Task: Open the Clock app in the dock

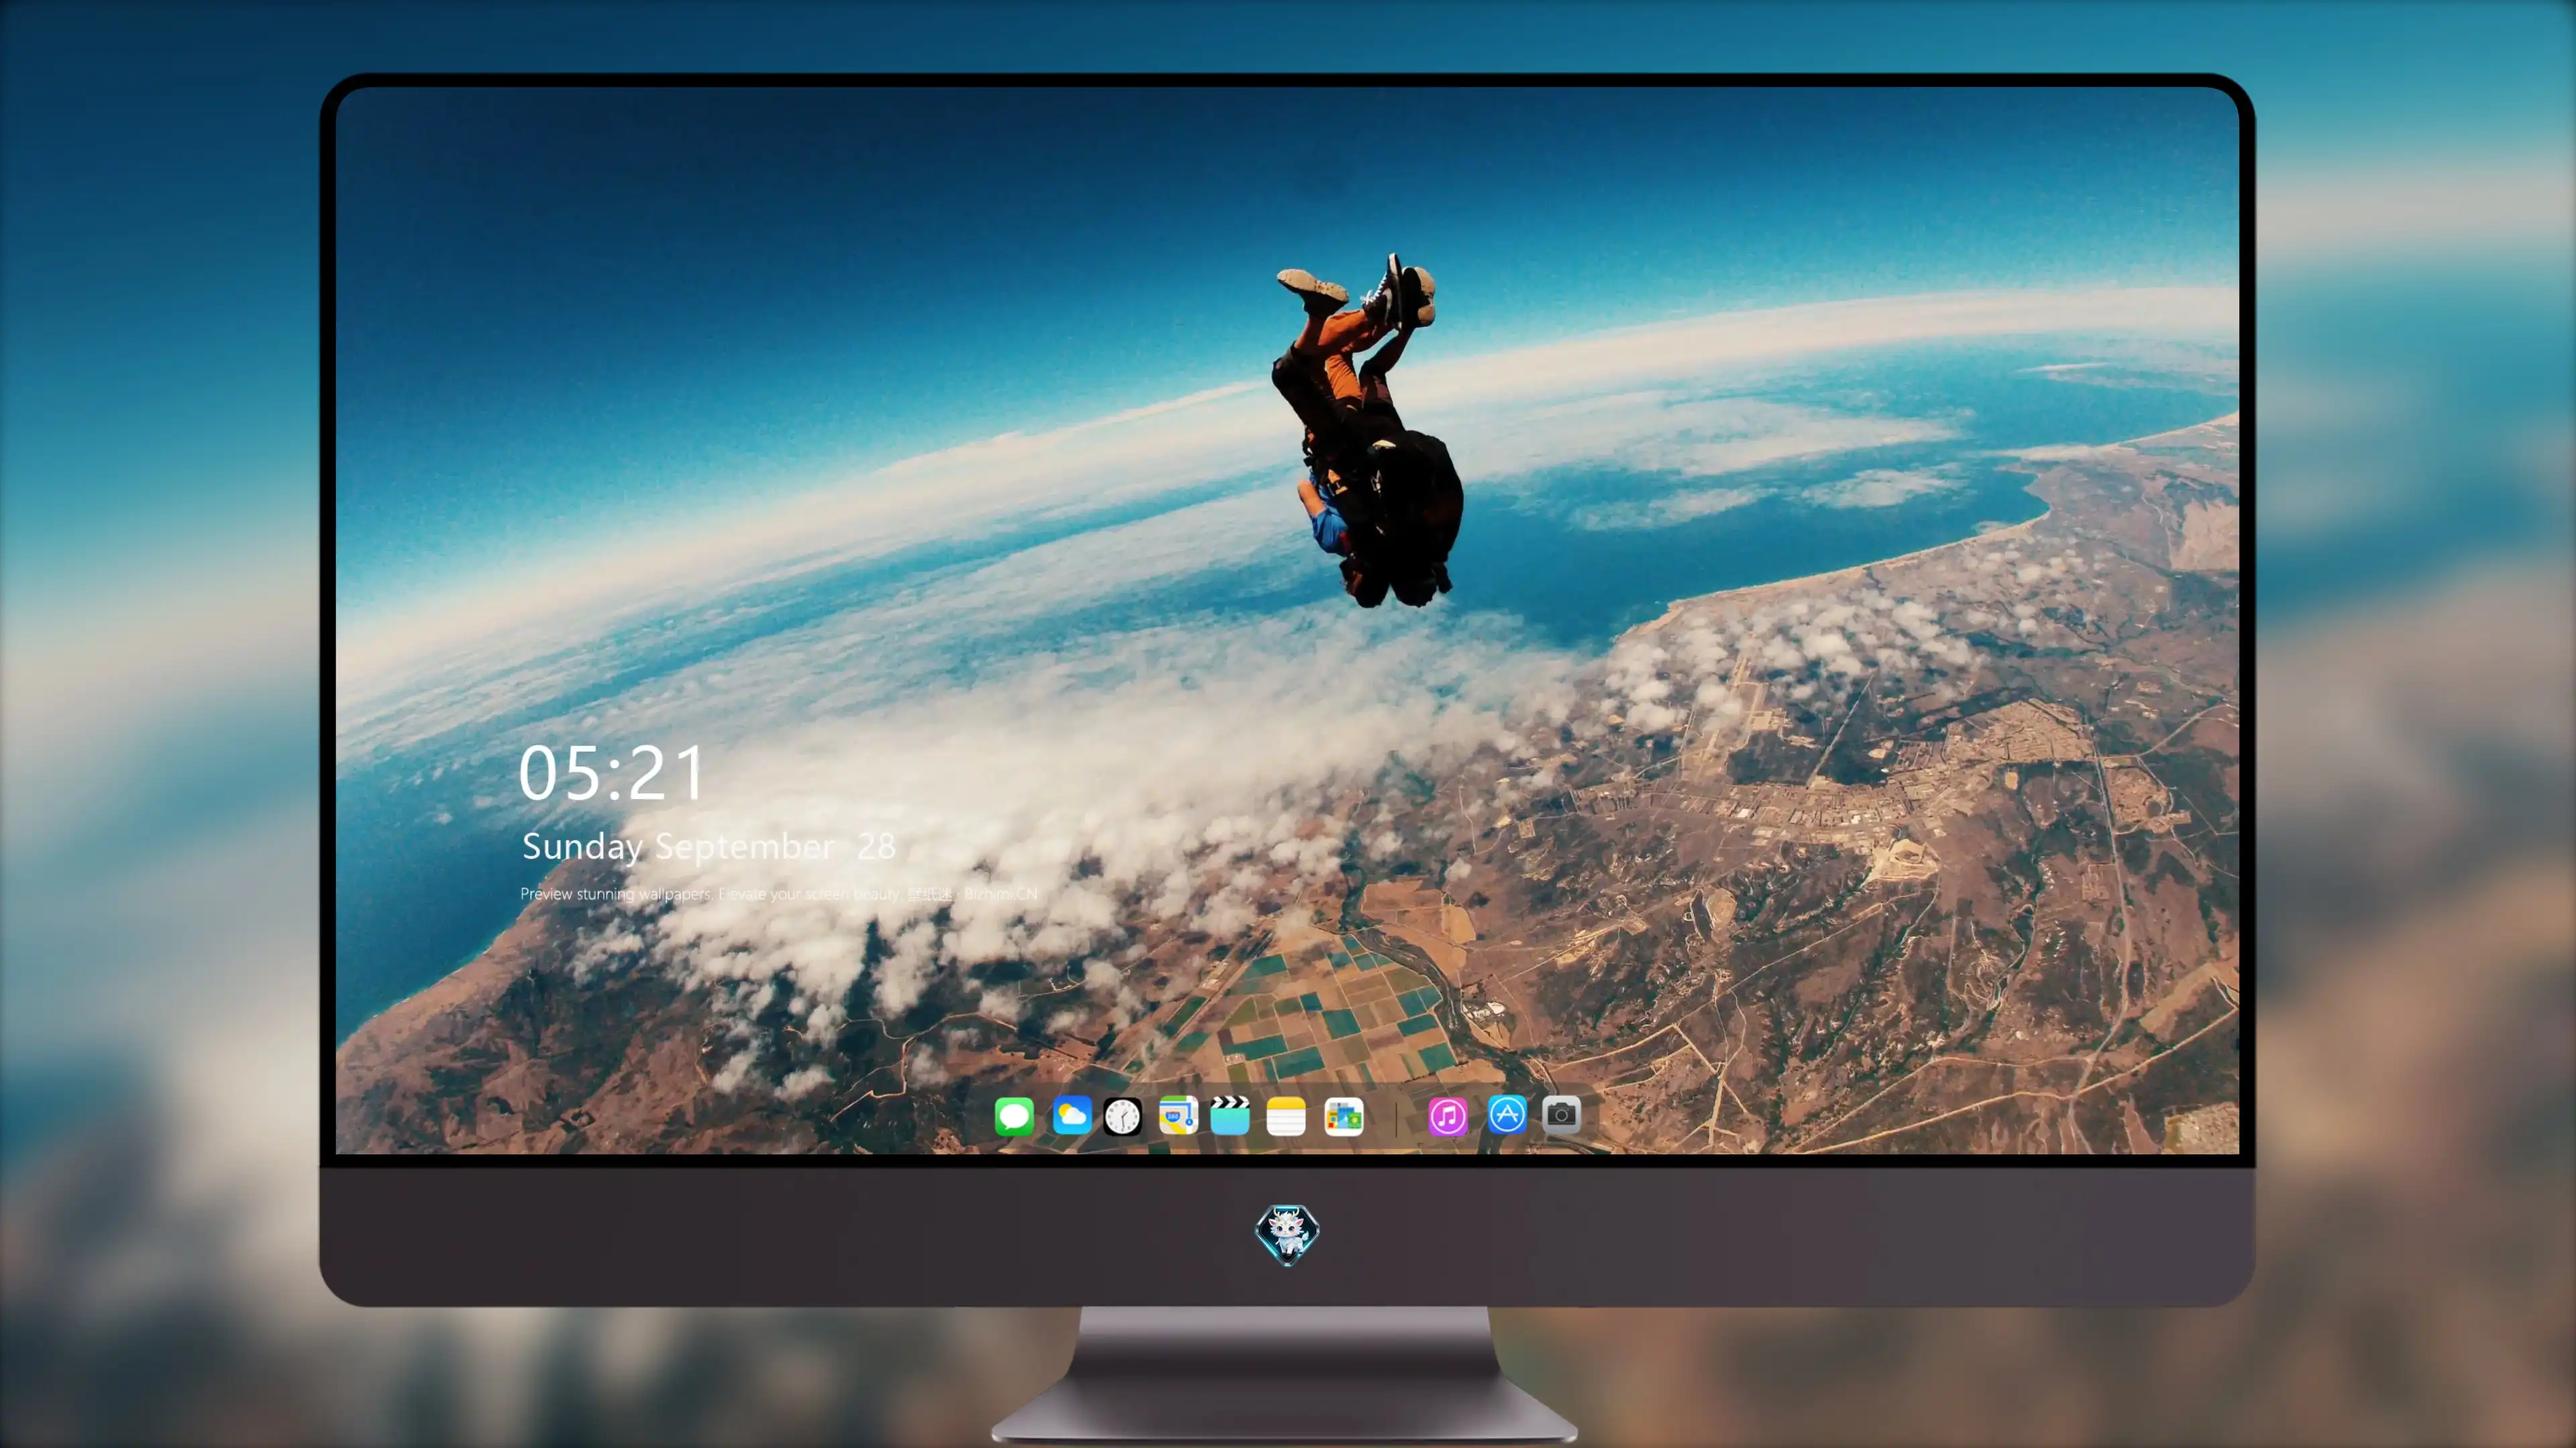Action: tap(1122, 1115)
